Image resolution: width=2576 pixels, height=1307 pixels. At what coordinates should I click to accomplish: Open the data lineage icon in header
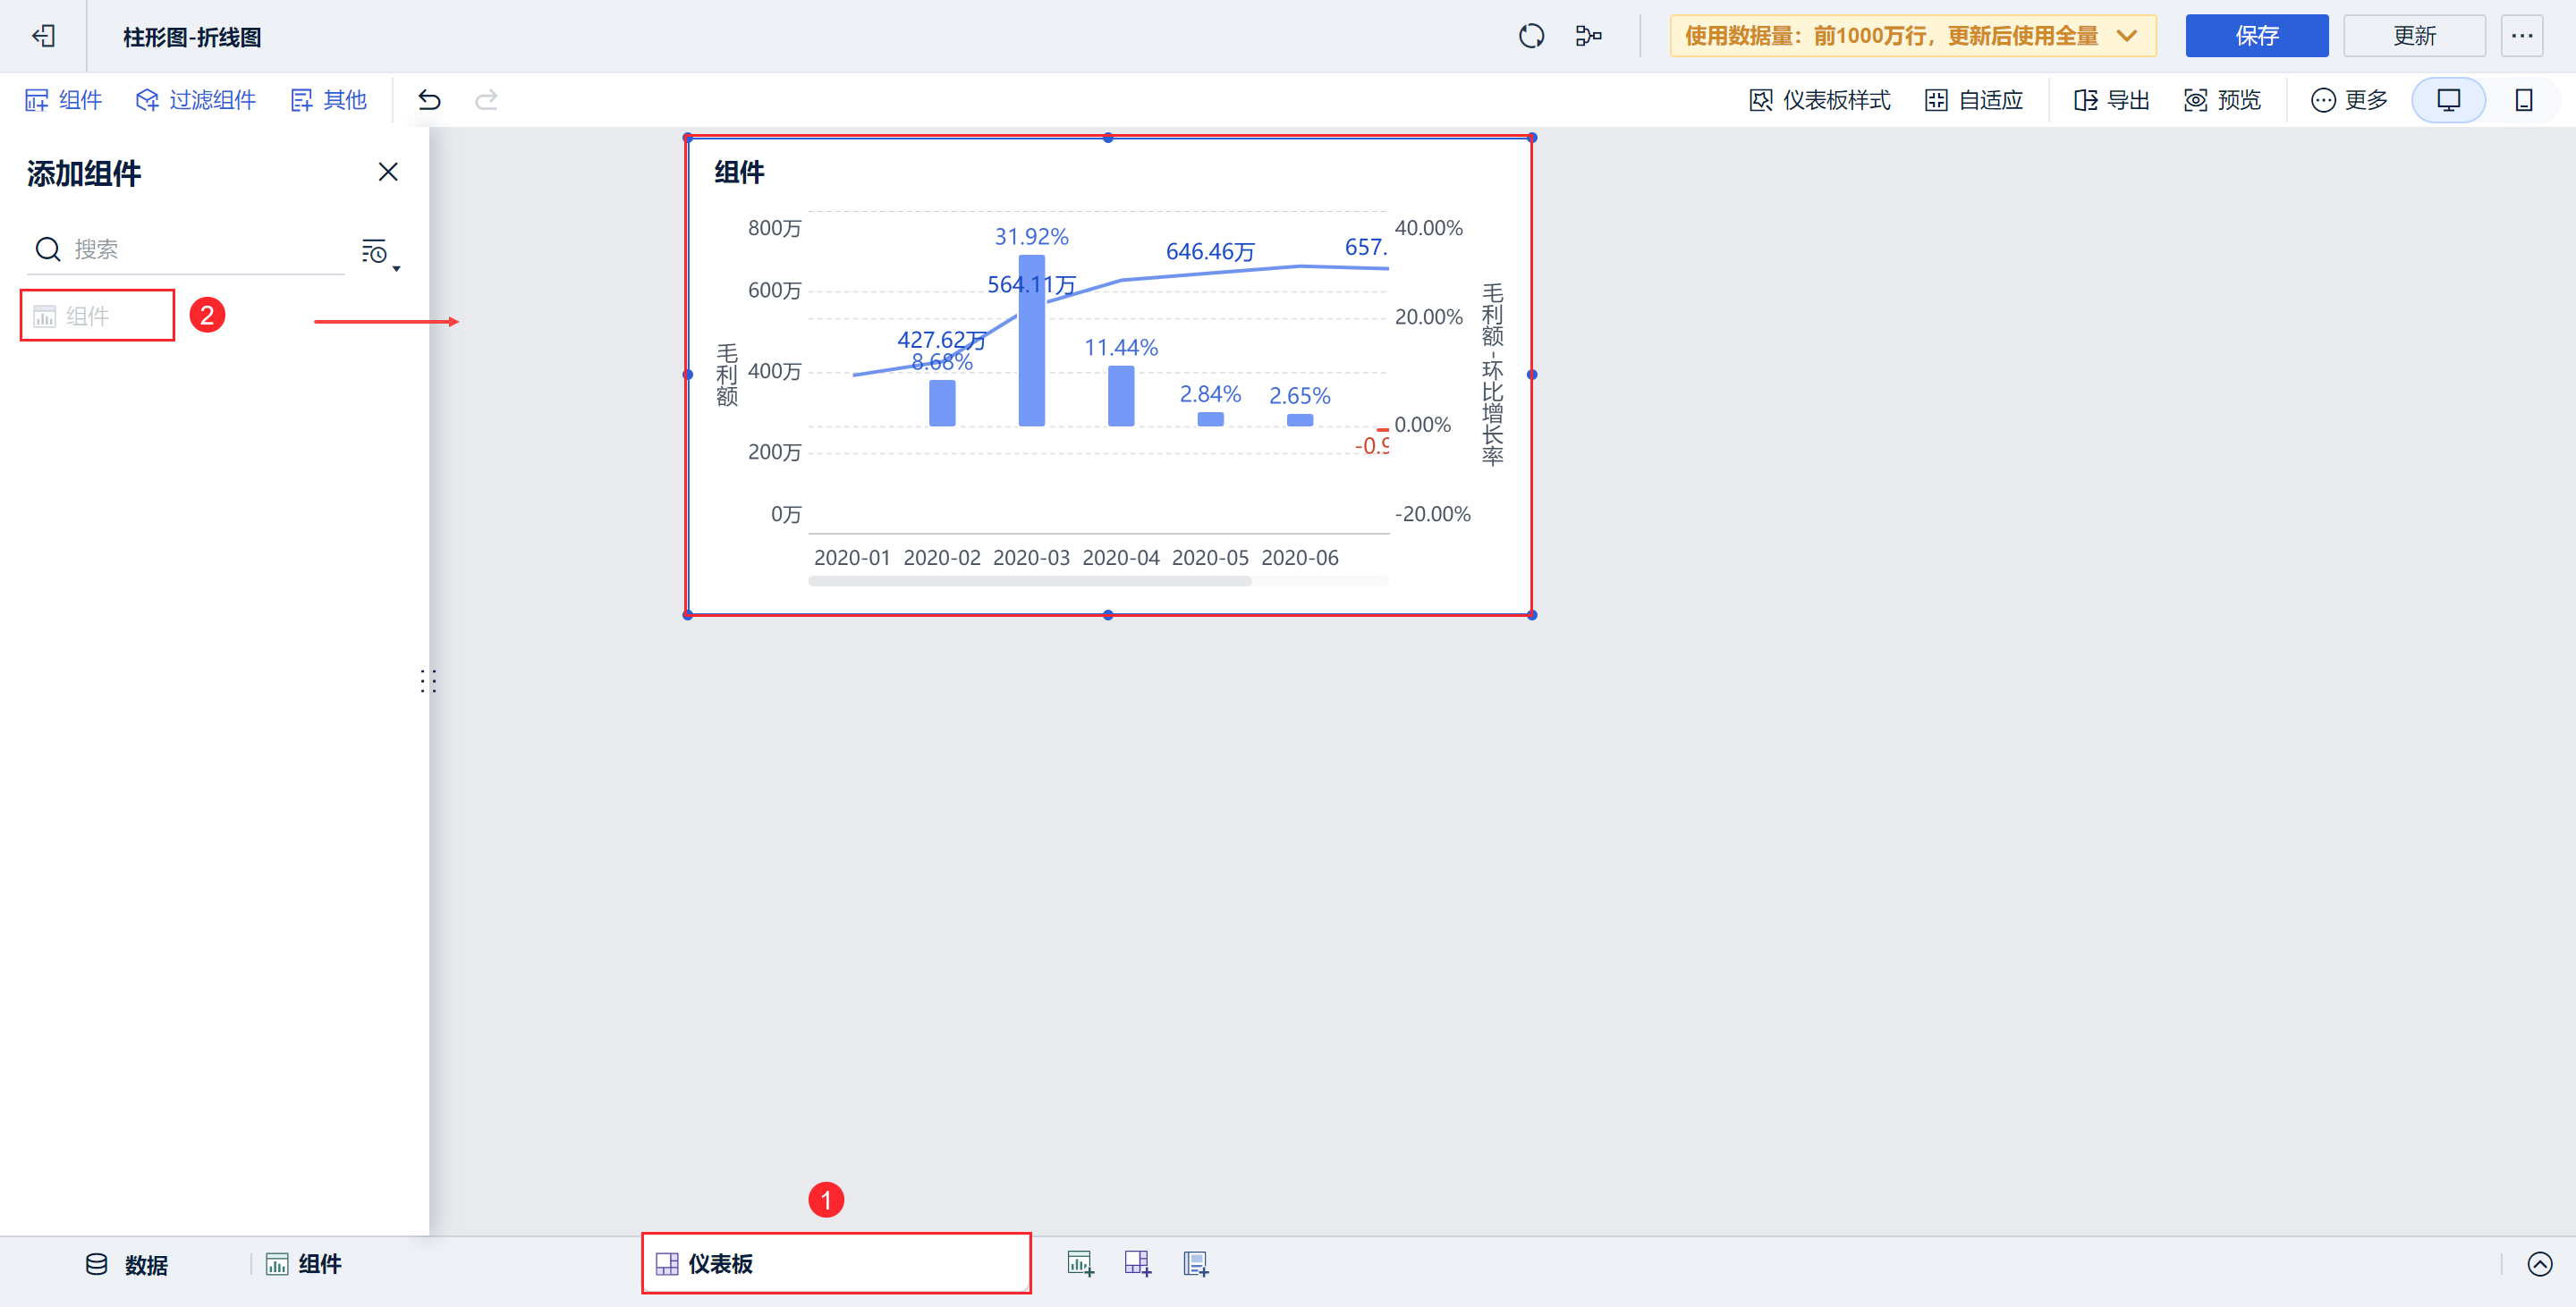[1588, 37]
